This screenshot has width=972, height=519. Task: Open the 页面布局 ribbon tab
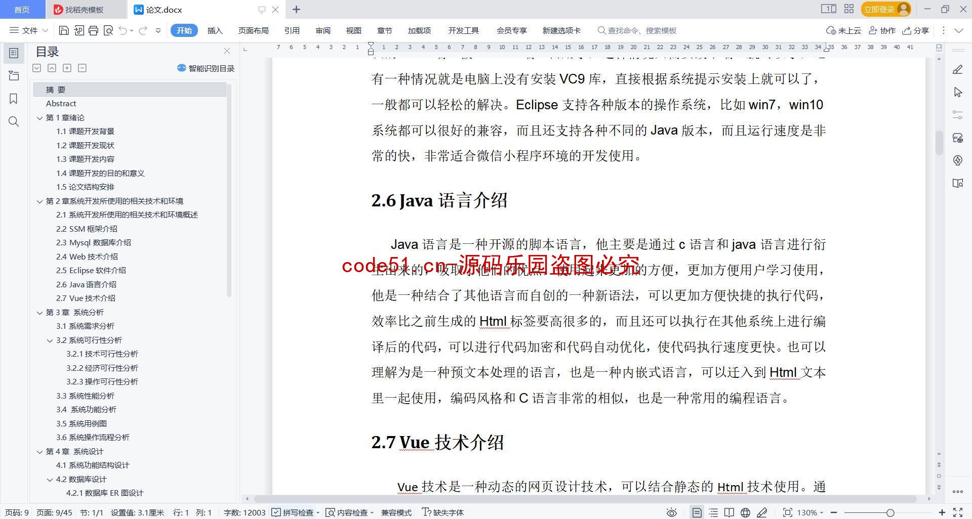click(x=253, y=30)
